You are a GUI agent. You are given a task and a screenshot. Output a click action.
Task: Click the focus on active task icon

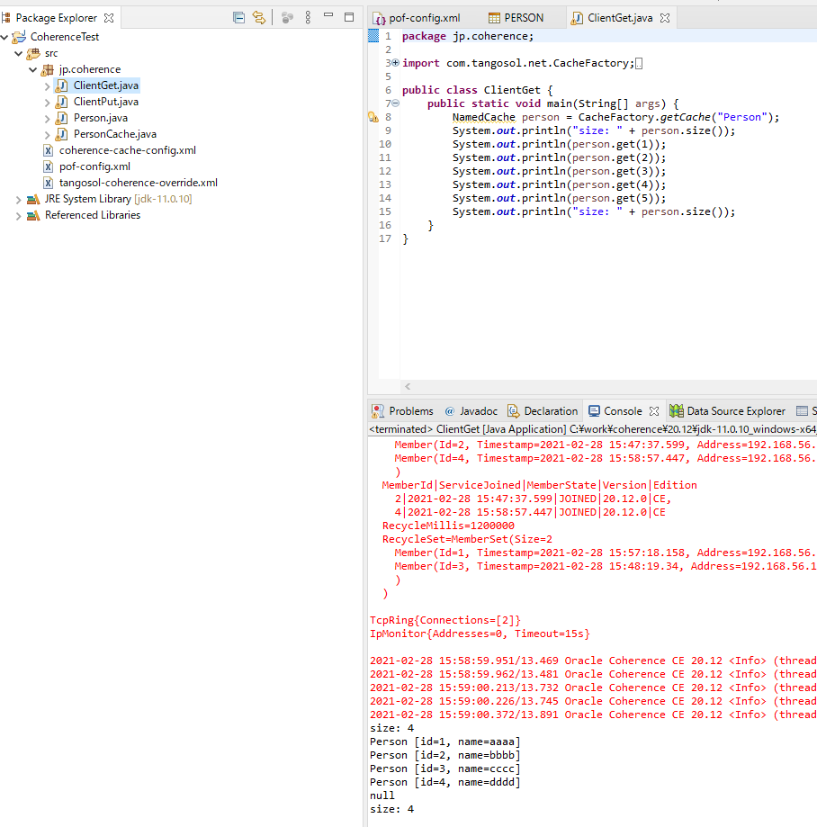(x=287, y=18)
